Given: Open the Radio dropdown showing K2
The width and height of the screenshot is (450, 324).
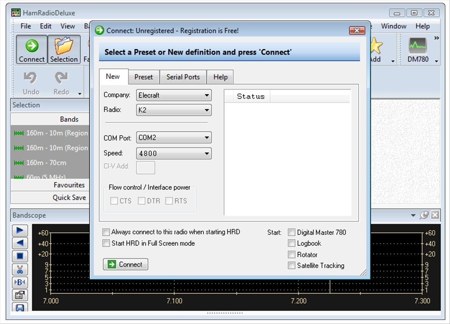Looking at the screenshot, I should coord(174,110).
